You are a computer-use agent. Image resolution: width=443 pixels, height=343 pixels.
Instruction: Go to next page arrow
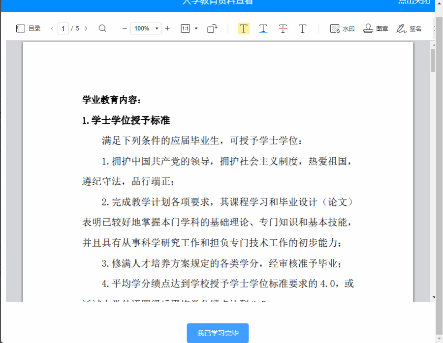tap(86, 29)
